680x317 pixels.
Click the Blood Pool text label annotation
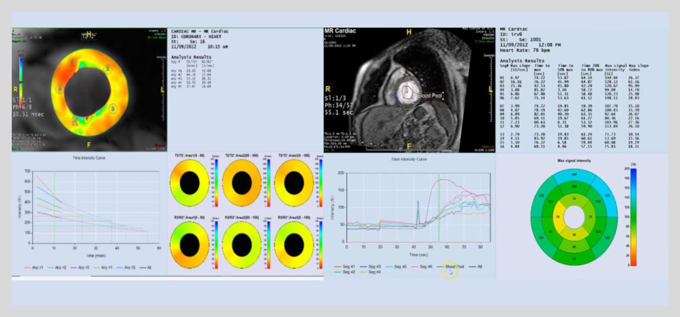click(430, 96)
